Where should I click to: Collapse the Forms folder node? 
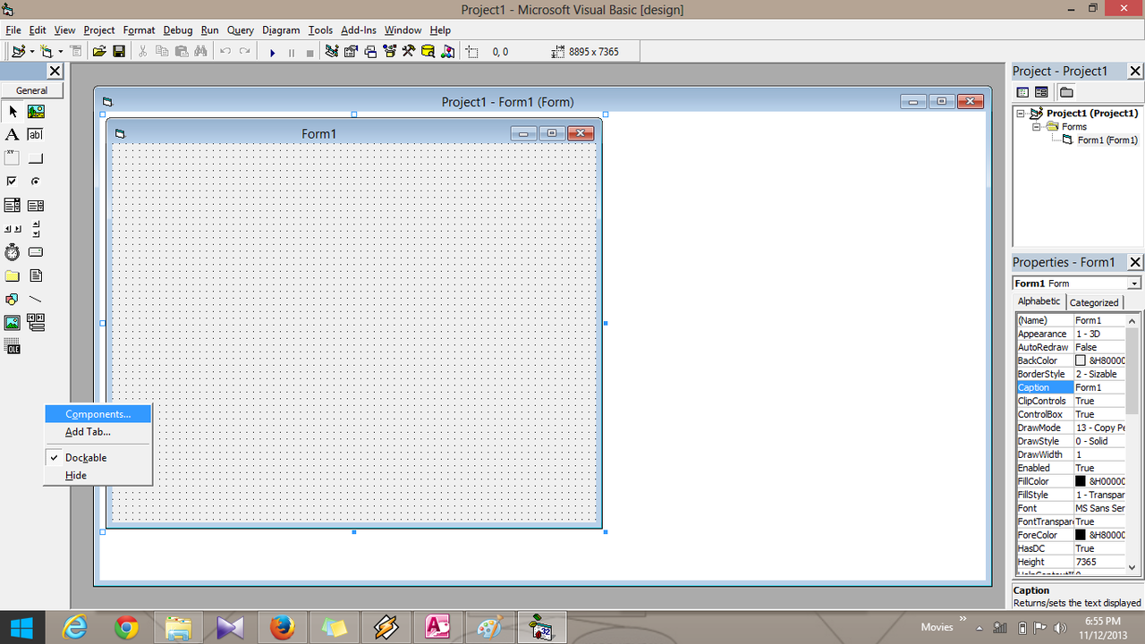click(x=1037, y=127)
